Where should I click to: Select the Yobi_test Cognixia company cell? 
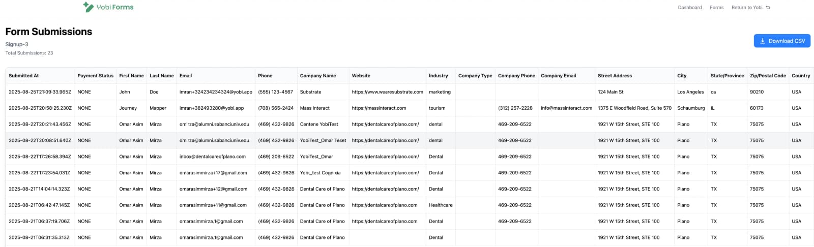(320, 173)
